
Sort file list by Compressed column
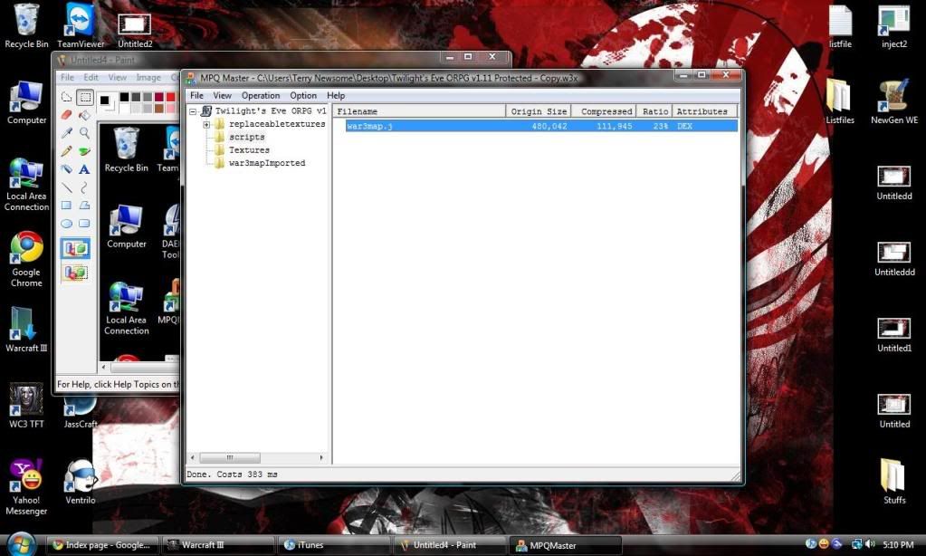pos(604,111)
